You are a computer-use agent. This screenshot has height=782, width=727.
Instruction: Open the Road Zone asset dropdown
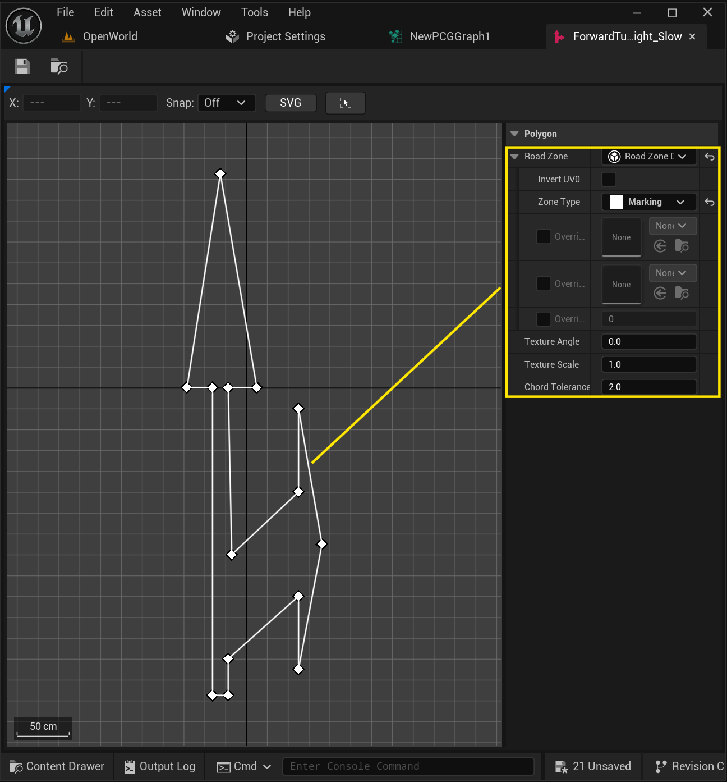[x=649, y=157]
